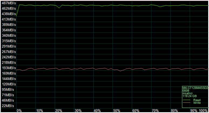Select the Write line color swatch in legend
Viewport: 209px width, 113px height.
pos(187,103)
